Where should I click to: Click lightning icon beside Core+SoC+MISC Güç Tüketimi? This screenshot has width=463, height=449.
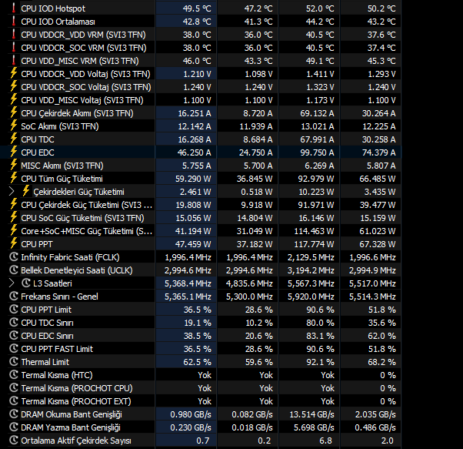14,230
